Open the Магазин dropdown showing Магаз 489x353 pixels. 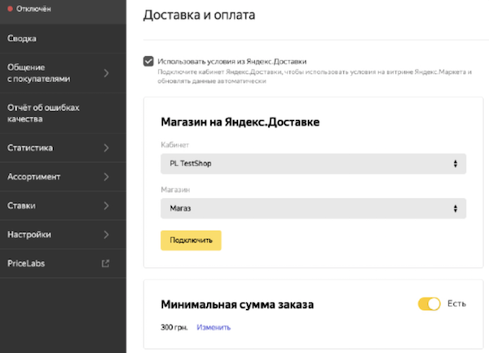314,209
